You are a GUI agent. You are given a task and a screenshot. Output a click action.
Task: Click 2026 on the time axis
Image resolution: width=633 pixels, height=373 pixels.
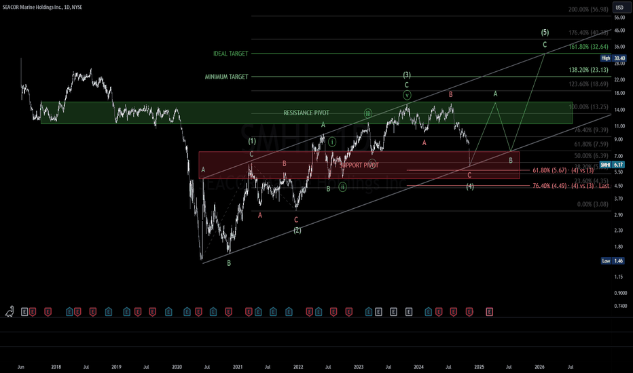pyautogui.click(x=539, y=367)
